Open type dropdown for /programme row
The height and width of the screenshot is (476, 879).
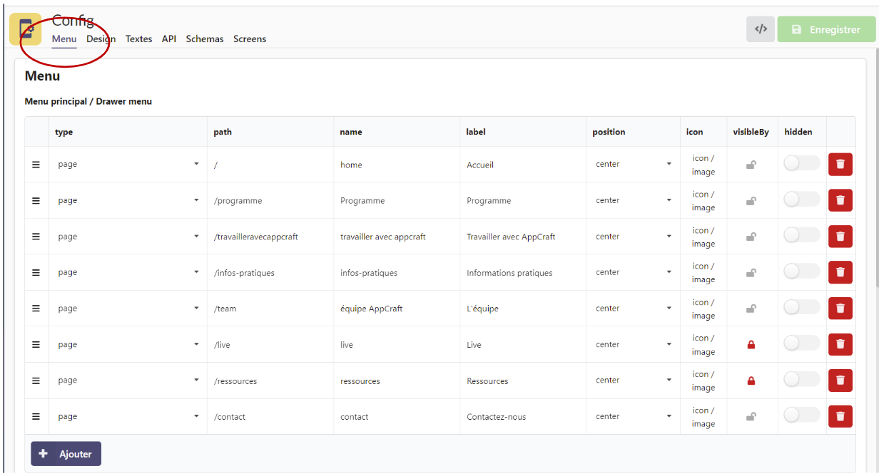(128, 201)
